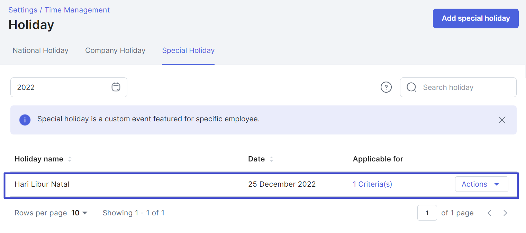Open the Actions dropdown for Hari Libur Natal
The image size is (526, 233).
[x=481, y=184]
